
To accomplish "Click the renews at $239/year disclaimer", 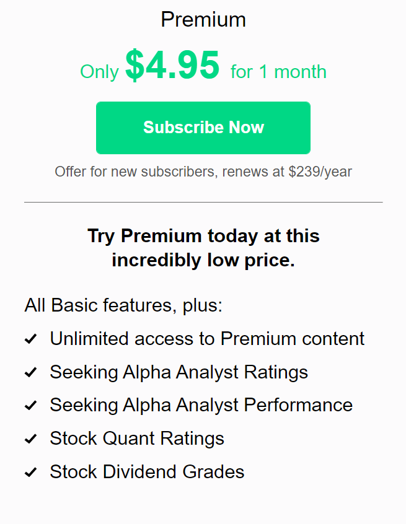I will click(x=203, y=172).
